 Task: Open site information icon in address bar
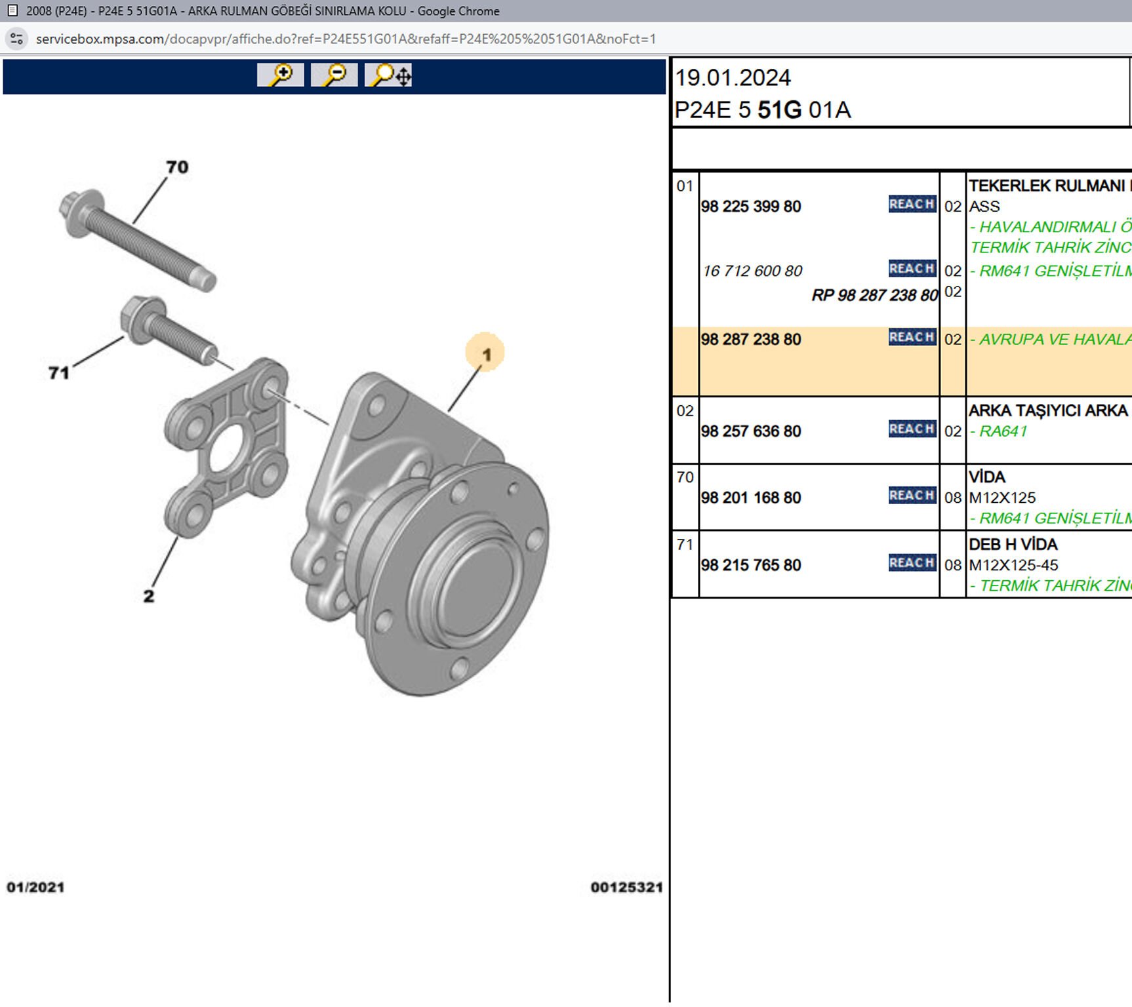[x=17, y=39]
